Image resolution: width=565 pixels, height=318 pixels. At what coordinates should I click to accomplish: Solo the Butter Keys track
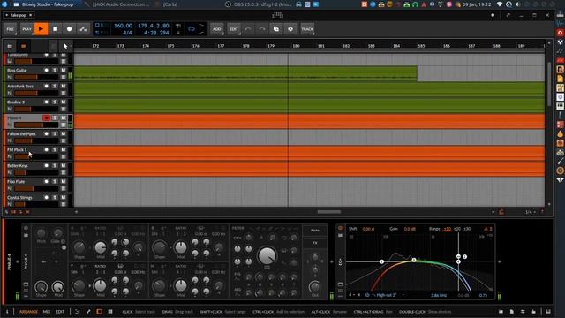[55, 165]
